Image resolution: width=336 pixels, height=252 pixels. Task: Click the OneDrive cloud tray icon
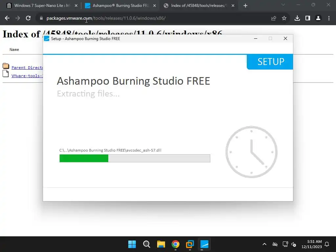(x=275, y=244)
